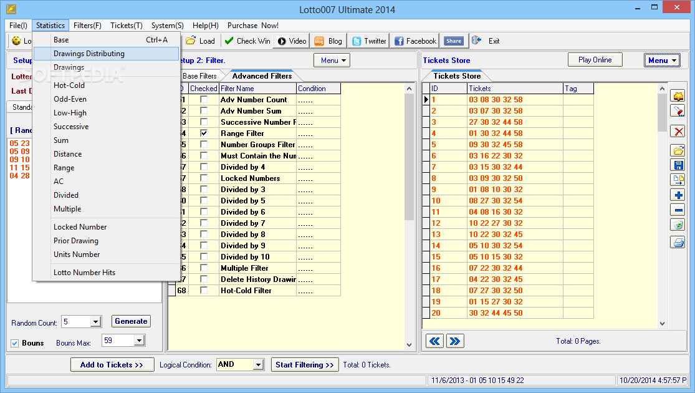The height and width of the screenshot is (393, 695).
Task: Click the recycle bin clear tickets icon
Action: pyautogui.click(x=678, y=225)
